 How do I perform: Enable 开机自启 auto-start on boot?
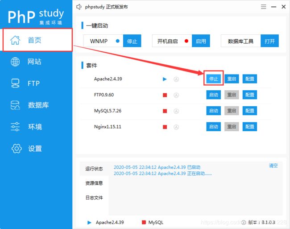tap(201, 41)
